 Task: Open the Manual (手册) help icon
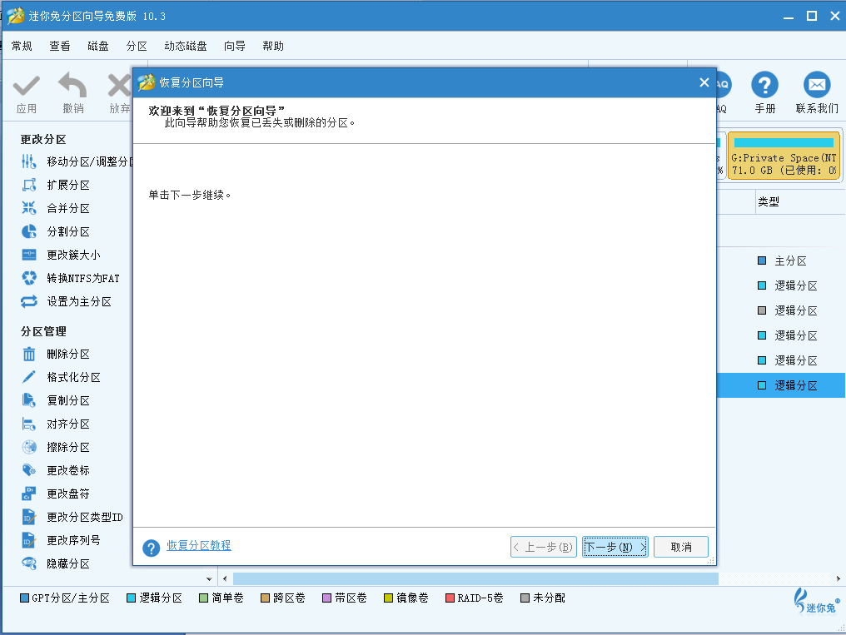point(764,85)
